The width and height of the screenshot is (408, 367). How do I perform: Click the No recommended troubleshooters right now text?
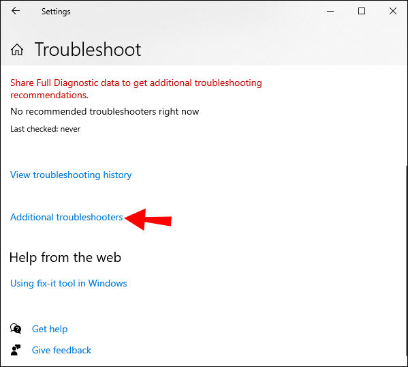click(x=105, y=112)
